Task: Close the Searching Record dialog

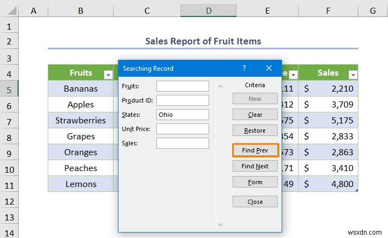Action: click(269, 68)
